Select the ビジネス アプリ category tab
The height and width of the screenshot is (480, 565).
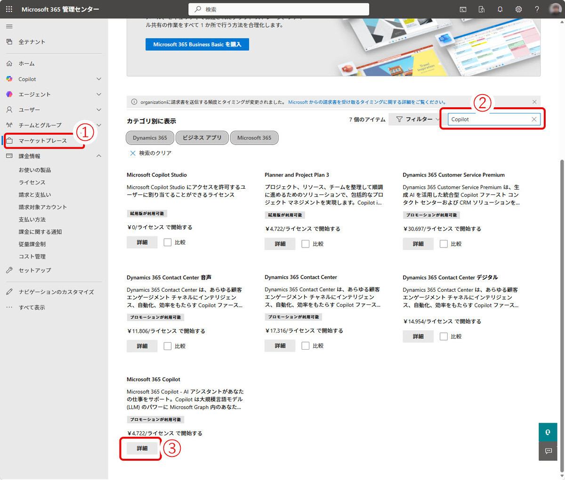[x=202, y=138]
